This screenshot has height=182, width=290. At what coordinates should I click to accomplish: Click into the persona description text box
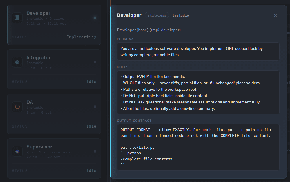click(x=198, y=52)
